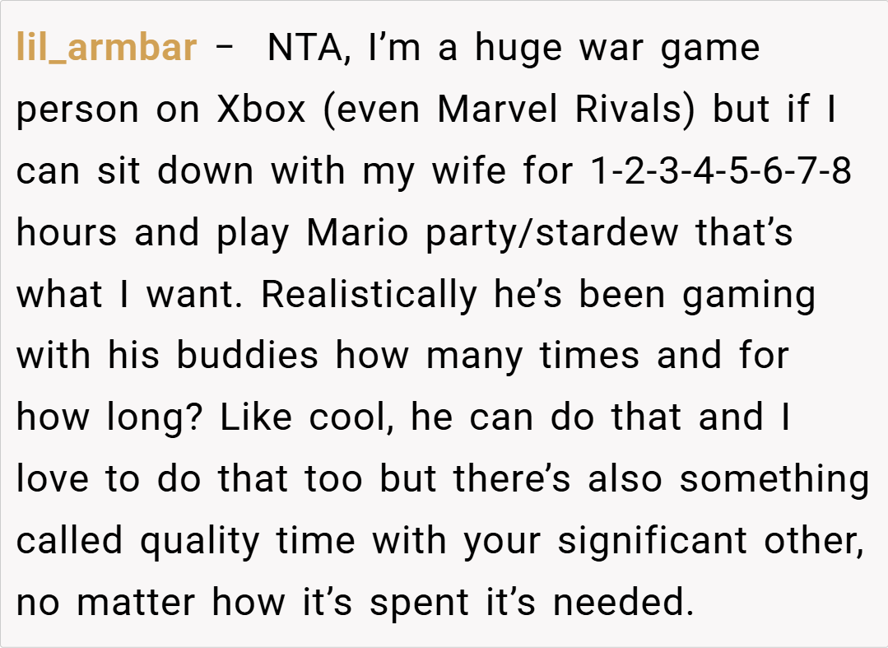This screenshot has width=888, height=648.
Task: Open the lil_armbar user profile link
Action: (x=106, y=48)
